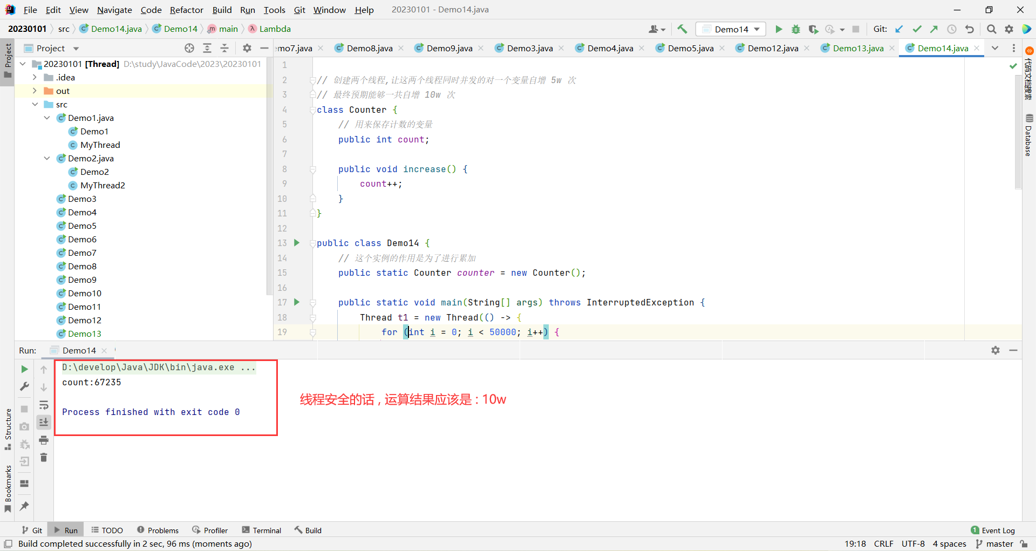Open the Navigate menu

114,10
